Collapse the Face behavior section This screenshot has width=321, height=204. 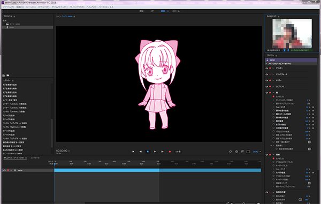click(273, 93)
